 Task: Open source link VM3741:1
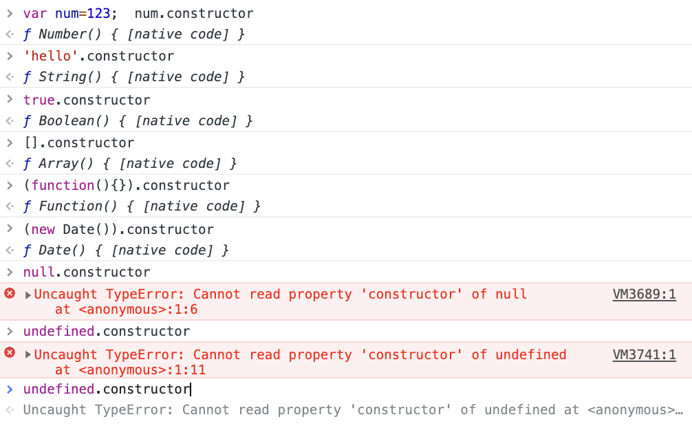point(644,354)
